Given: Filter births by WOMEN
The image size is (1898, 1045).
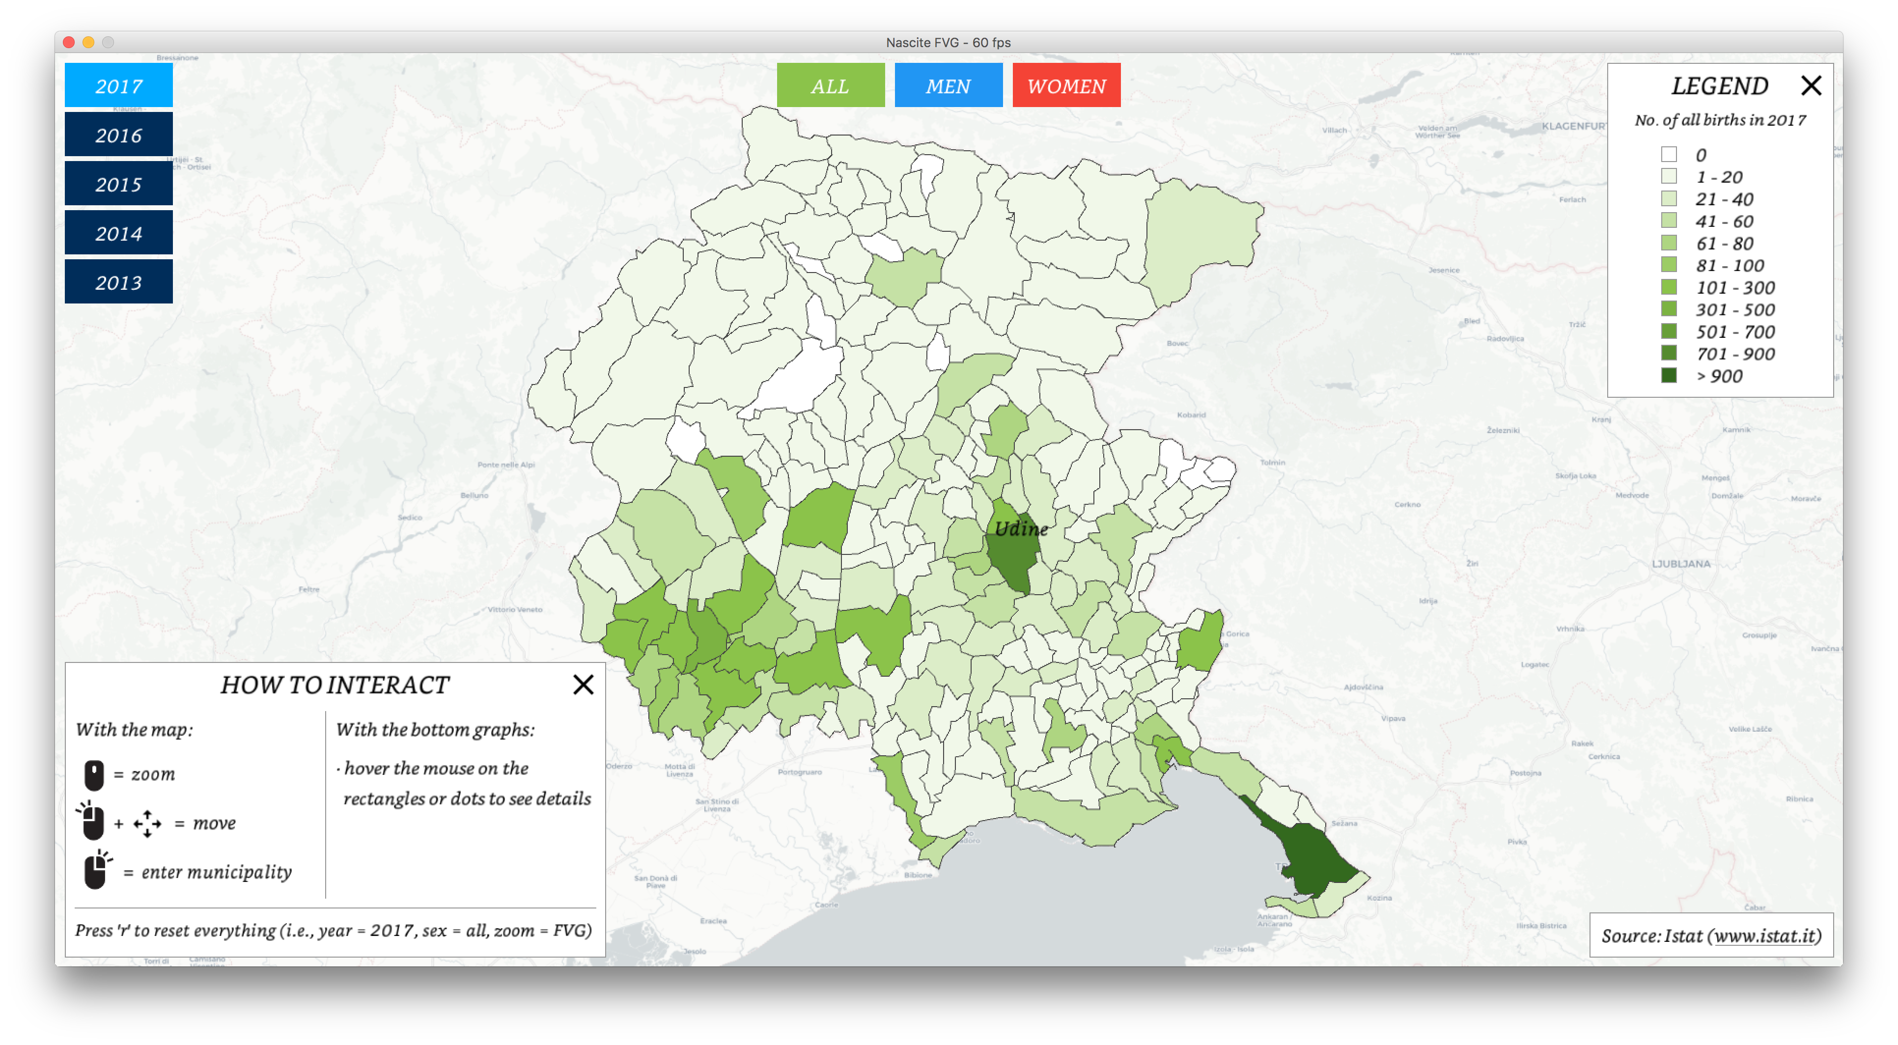Looking at the screenshot, I should coord(1066,85).
